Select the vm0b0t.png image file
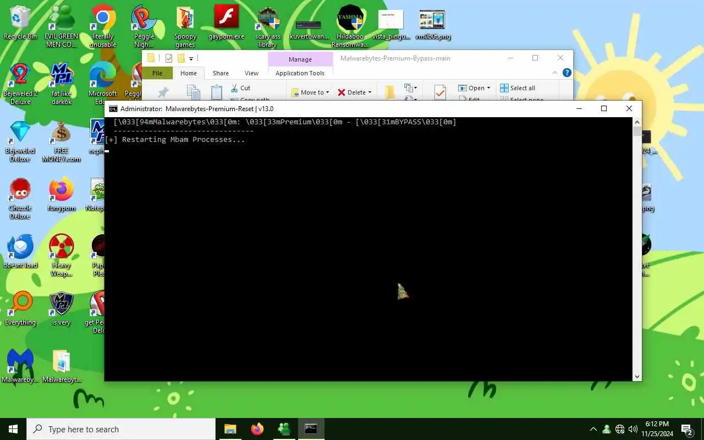 (x=432, y=25)
